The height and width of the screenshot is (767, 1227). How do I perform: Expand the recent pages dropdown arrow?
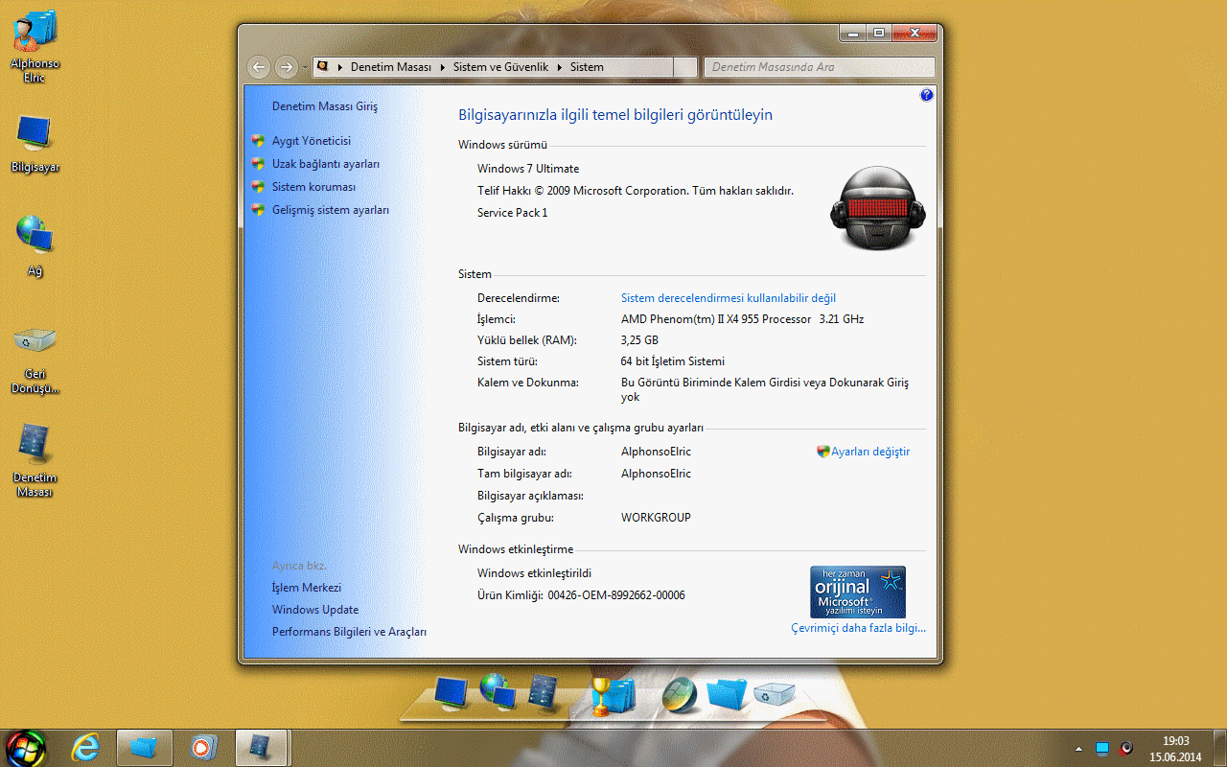point(305,67)
